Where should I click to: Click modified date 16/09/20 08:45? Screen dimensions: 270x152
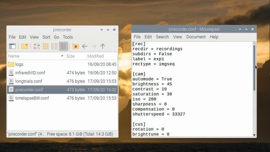102,64
